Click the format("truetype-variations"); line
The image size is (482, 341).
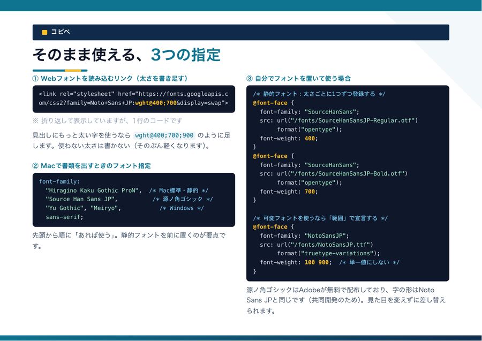pos(328,253)
